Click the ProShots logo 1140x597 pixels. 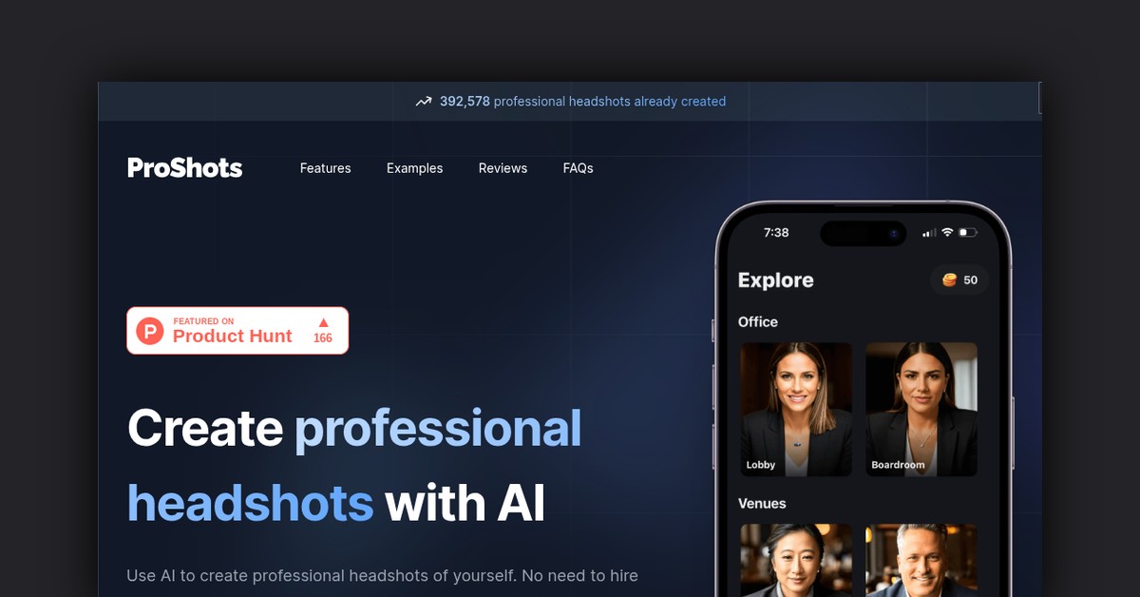click(184, 168)
